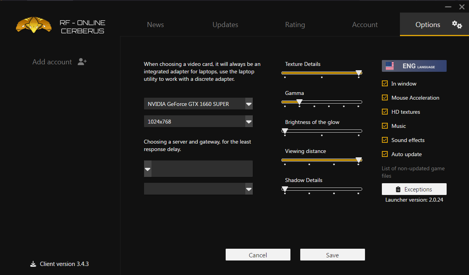This screenshot has width=469, height=275.
Task: Disable Mouse Acceleration checkbox
Action: pos(385,97)
